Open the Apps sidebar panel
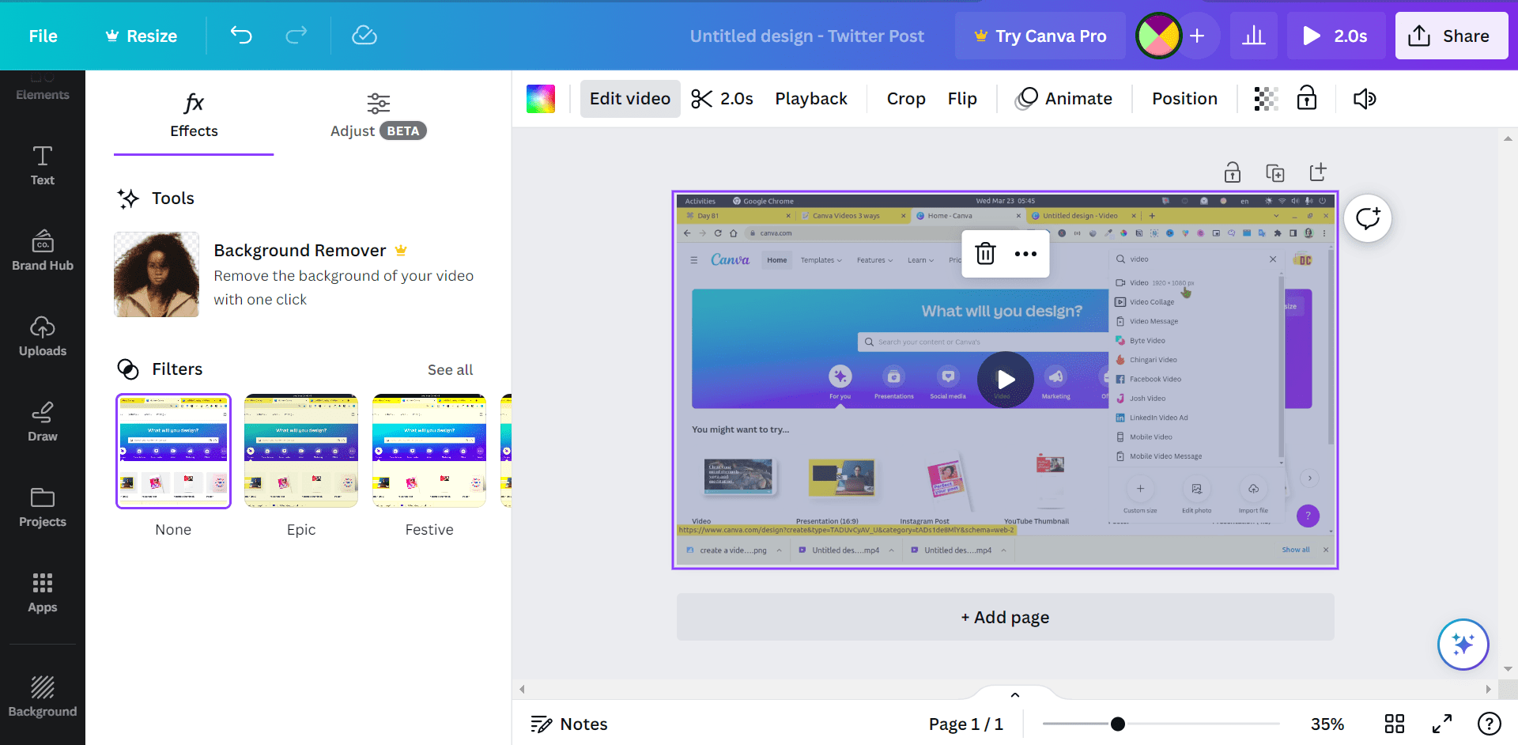The image size is (1518, 745). [43, 593]
